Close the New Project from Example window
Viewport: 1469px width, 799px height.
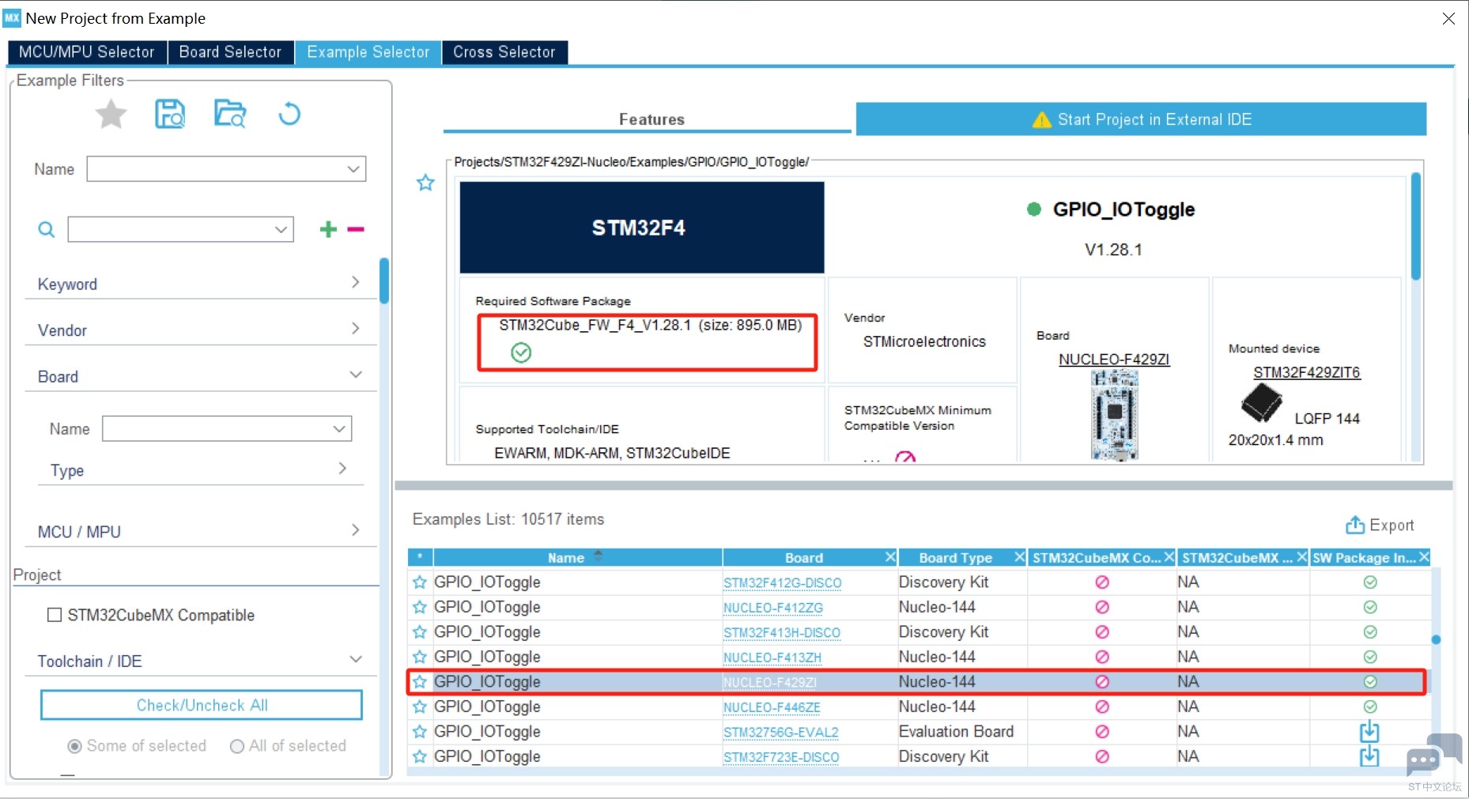click(x=1448, y=18)
